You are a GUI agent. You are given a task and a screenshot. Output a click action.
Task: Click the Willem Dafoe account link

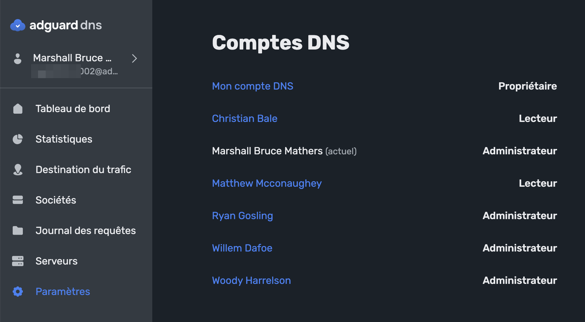click(x=242, y=248)
